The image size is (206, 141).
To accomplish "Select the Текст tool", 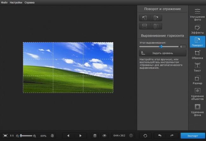I will coord(197,67).
